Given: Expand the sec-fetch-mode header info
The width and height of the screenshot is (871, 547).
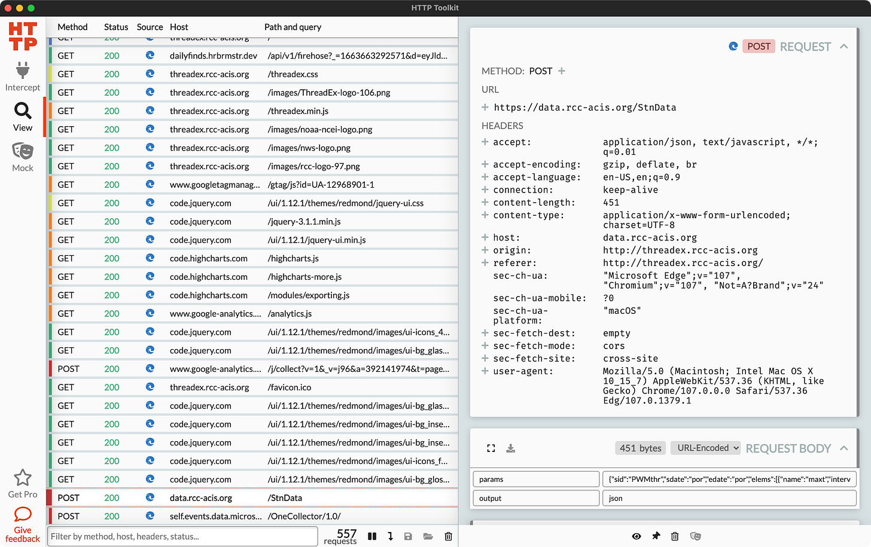Looking at the screenshot, I should pyautogui.click(x=485, y=346).
